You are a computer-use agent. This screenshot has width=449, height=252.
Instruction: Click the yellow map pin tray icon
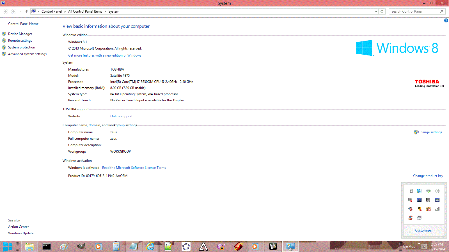pyautogui.click(x=420, y=209)
